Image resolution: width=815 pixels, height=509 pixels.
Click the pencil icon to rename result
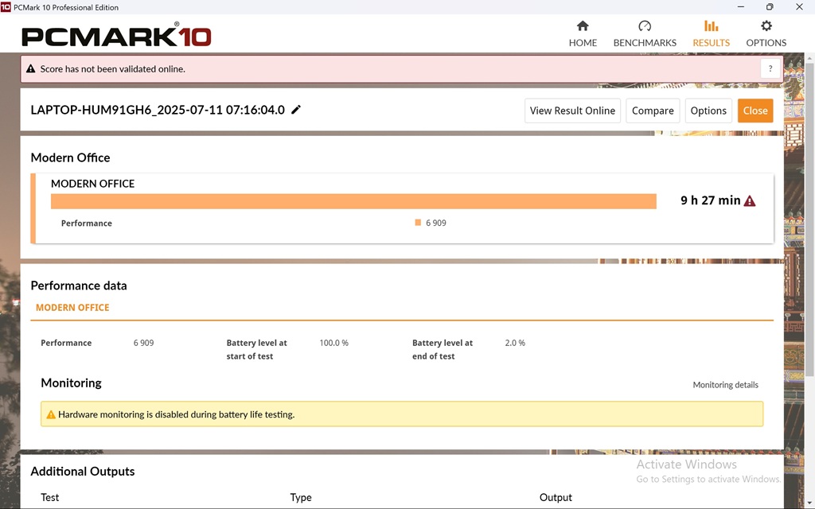(x=296, y=110)
